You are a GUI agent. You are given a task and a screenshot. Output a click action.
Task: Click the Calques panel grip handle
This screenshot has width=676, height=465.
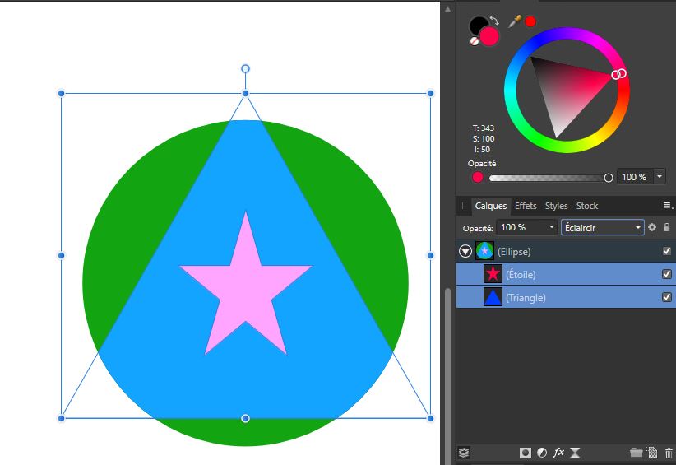click(x=464, y=206)
